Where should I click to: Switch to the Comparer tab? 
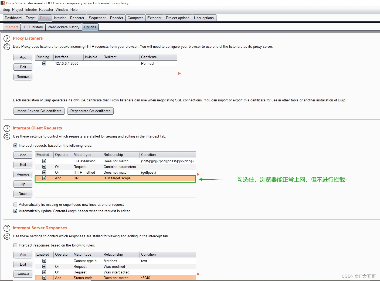pyautogui.click(x=135, y=18)
